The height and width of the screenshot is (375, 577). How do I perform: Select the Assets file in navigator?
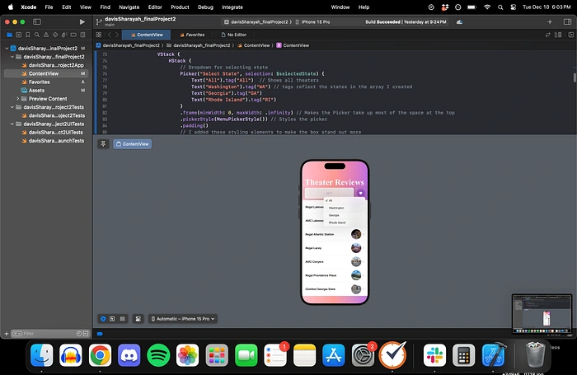pyautogui.click(x=37, y=90)
